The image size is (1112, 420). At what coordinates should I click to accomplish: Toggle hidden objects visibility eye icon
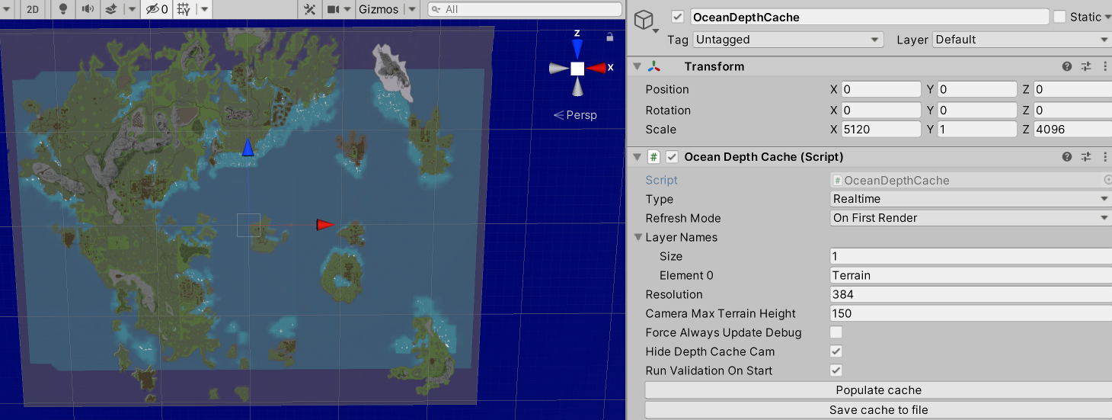(157, 9)
